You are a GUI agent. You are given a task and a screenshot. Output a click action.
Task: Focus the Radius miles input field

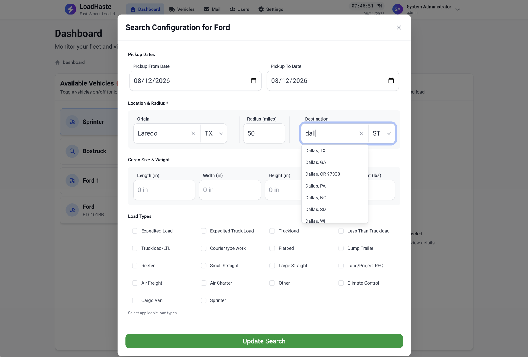tap(264, 133)
